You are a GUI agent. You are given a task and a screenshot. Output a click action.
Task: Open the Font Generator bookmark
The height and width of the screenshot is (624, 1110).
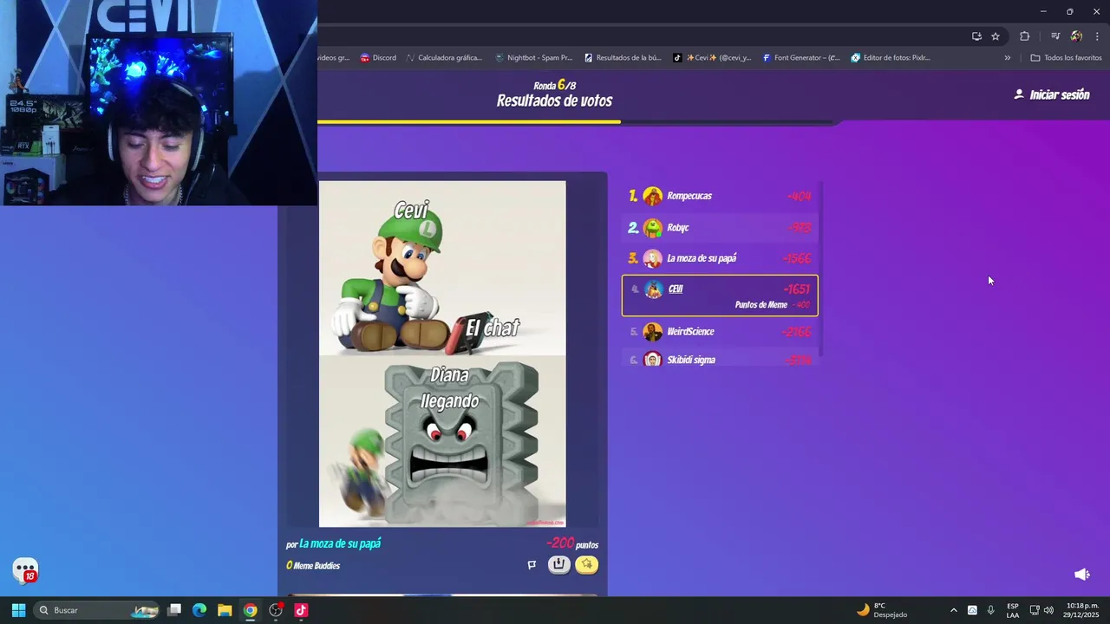click(801, 58)
